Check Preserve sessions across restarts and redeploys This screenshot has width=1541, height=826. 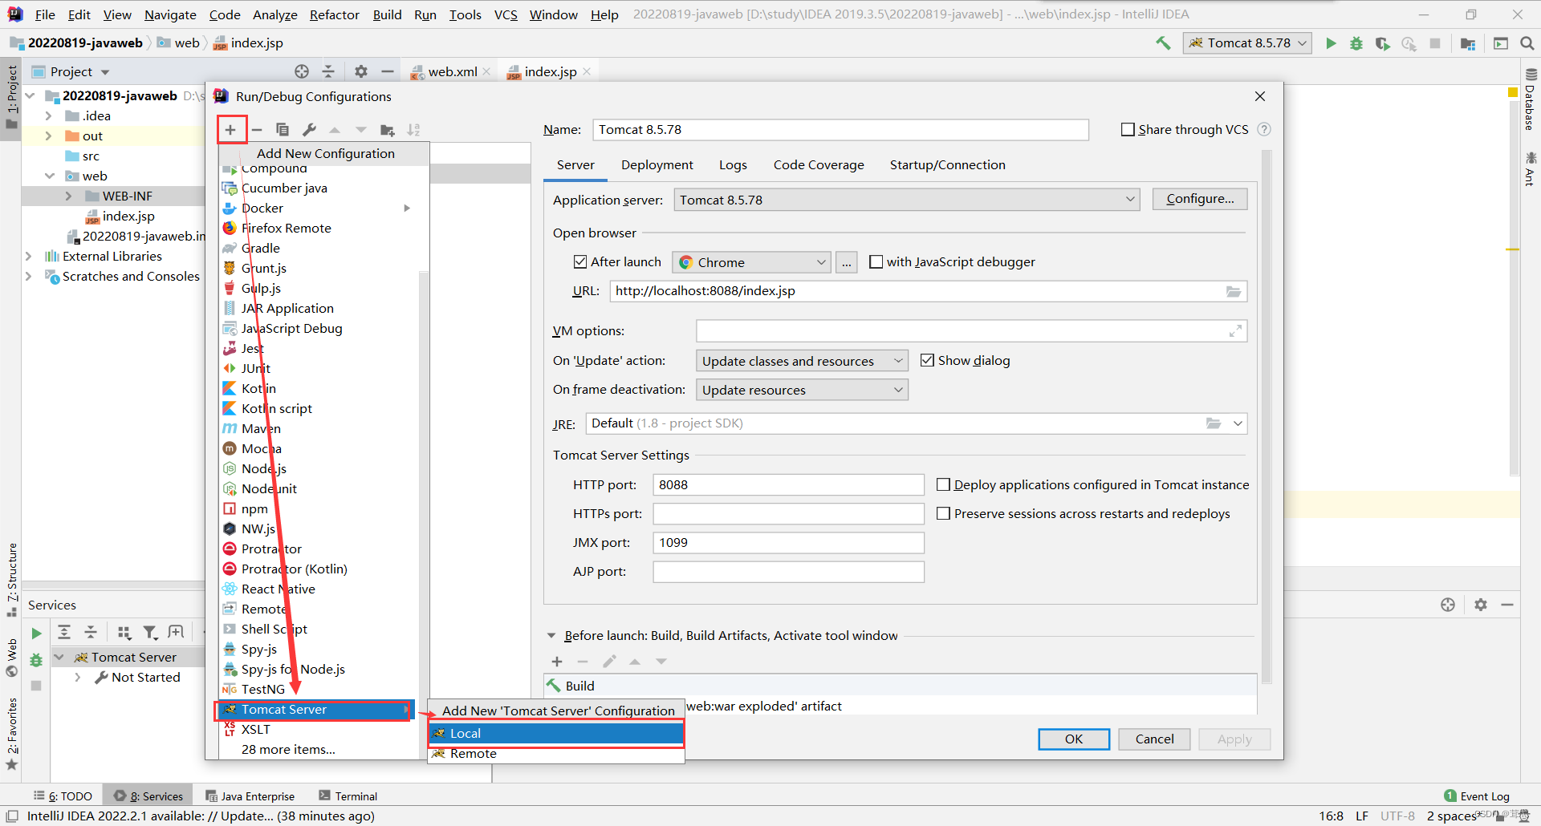(x=944, y=513)
